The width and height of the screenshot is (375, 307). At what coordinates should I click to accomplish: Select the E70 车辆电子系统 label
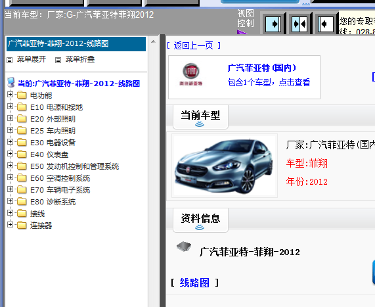60,190
